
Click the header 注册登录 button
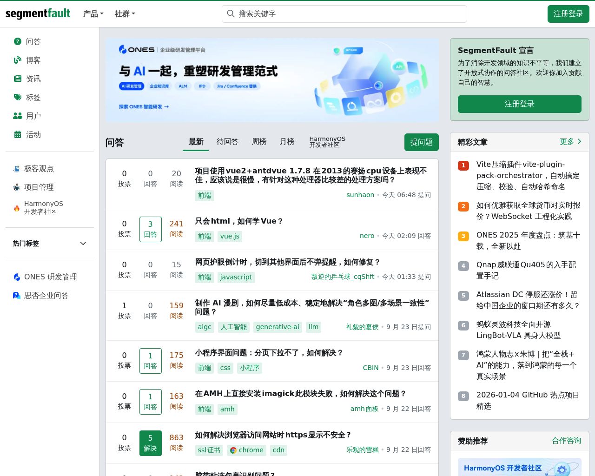(x=568, y=14)
